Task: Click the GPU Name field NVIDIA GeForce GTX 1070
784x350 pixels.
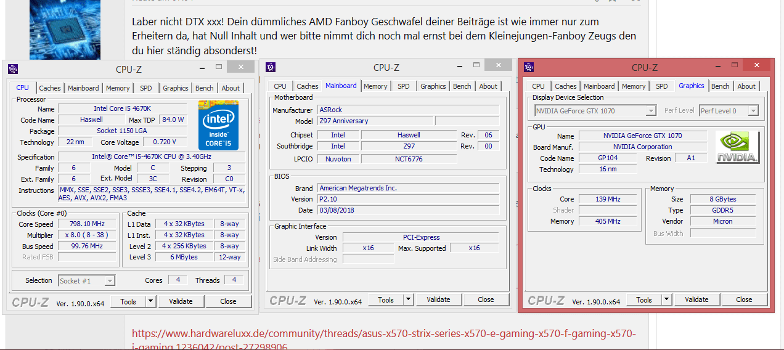Action: [643, 136]
